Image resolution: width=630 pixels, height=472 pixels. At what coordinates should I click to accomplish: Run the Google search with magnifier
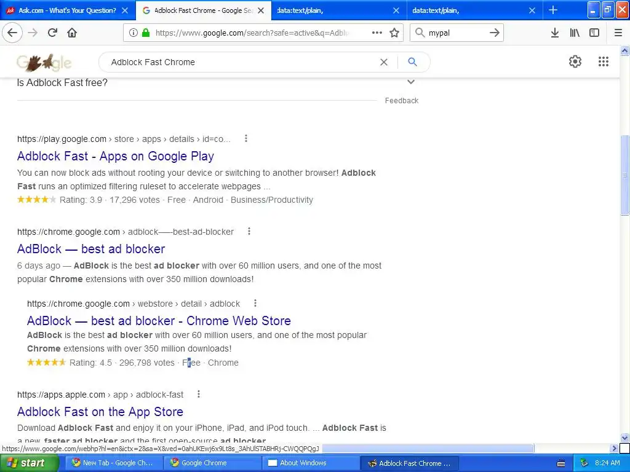coord(412,62)
